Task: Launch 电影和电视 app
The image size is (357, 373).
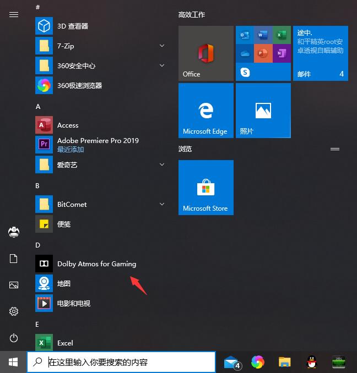Action: 73,303
